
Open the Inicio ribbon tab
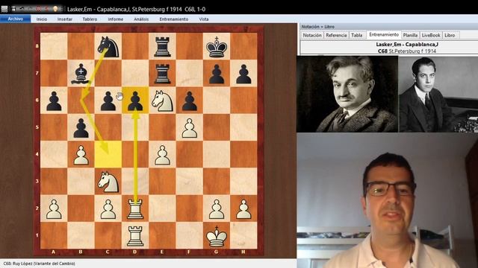pos(42,19)
